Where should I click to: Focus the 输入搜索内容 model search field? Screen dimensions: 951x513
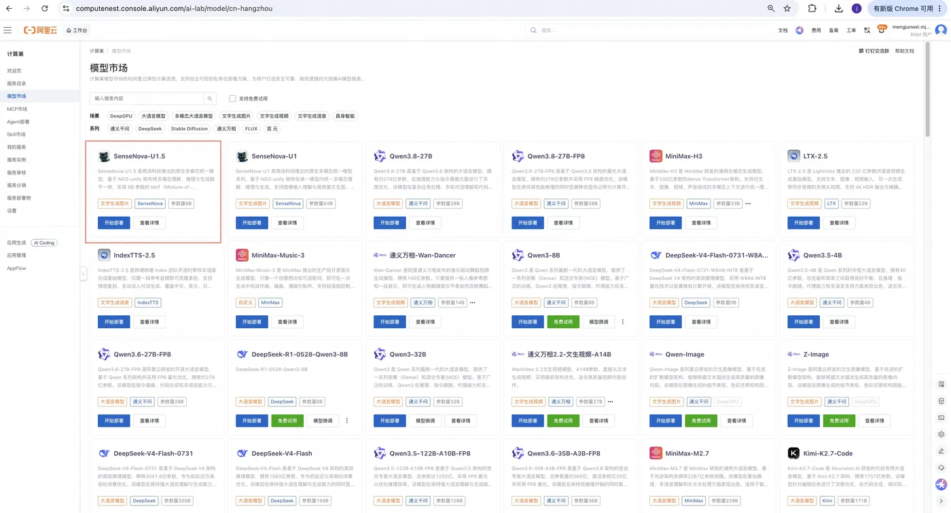point(147,99)
